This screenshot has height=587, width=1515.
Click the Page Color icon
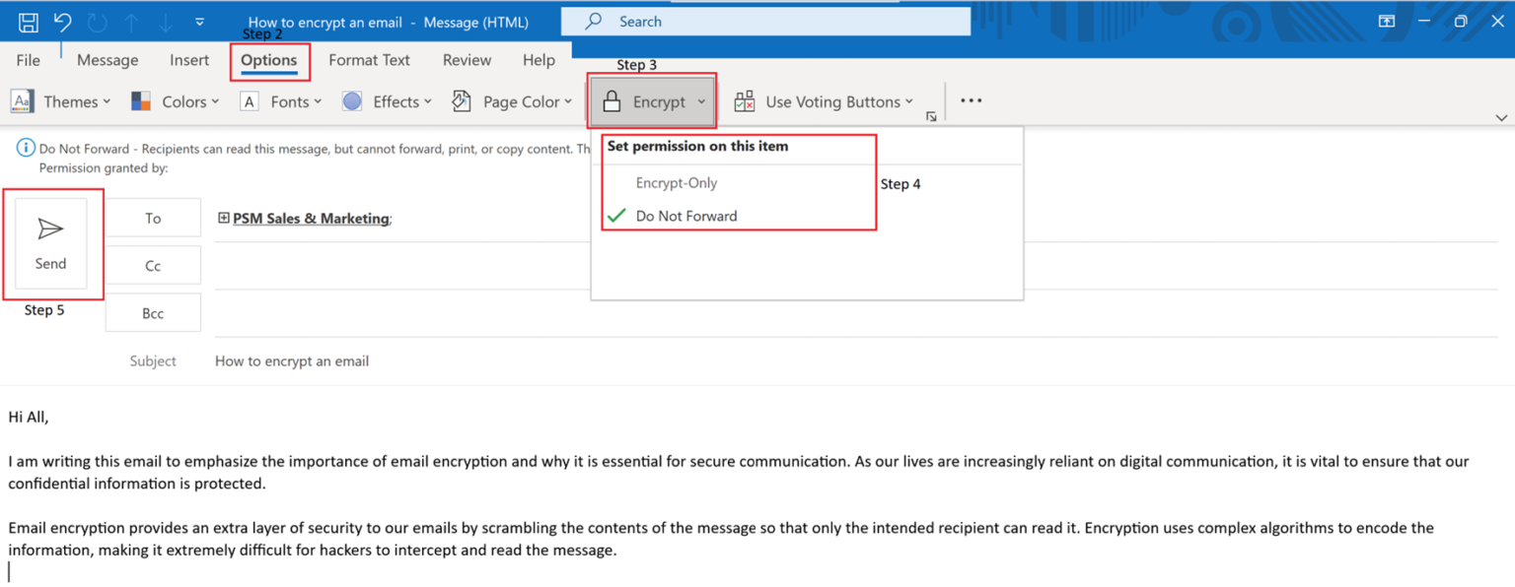coord(461,100)
